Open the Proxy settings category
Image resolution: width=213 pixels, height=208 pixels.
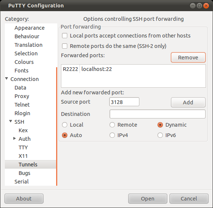click(x=22, y=97)
